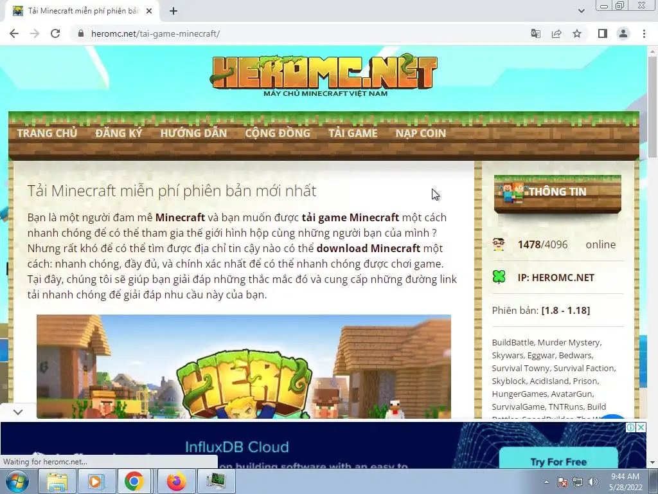Click the page title Tải Minecraft miễn phí
658x494 pixels.
pos(172,190)
